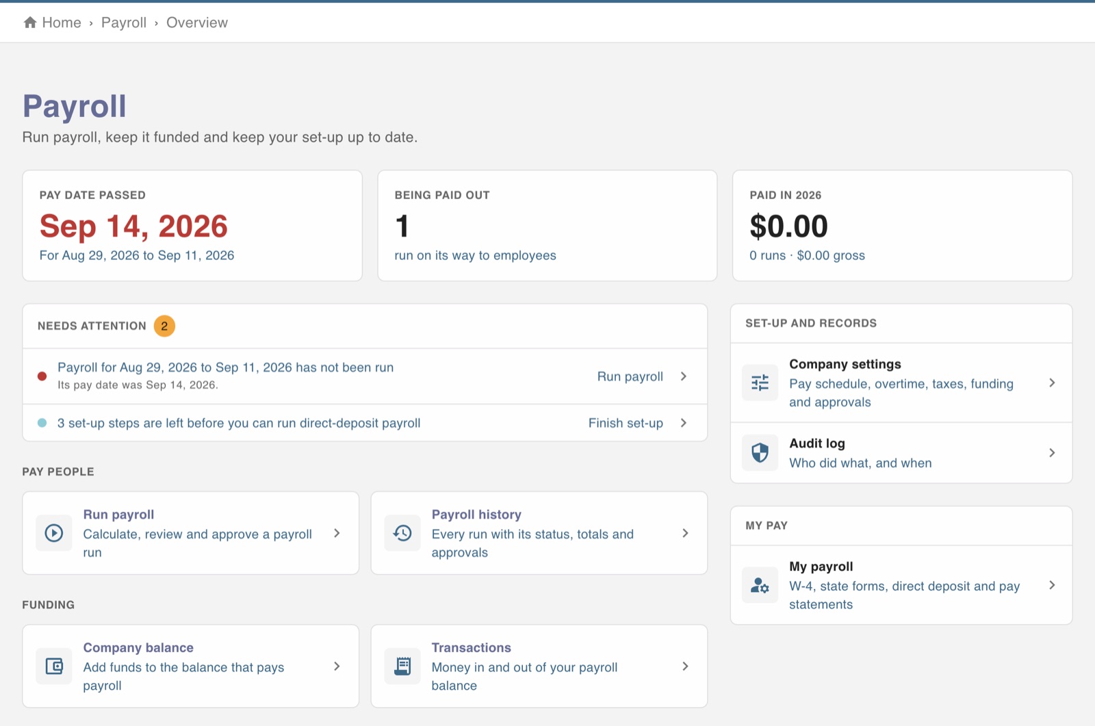Image resolution: width=1095 pixels, height=726 pixels.
Task: Click the red dot beside unrun payroll alert
Action: point(42,376)
